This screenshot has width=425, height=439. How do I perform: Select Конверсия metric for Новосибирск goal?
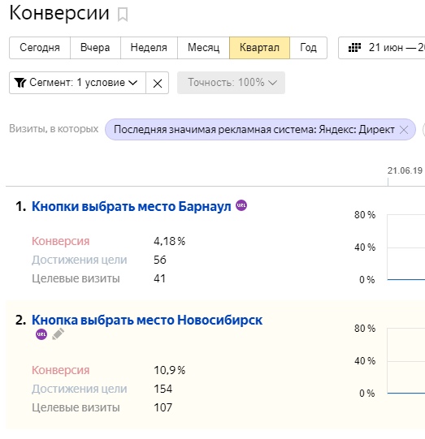(61, 370)
